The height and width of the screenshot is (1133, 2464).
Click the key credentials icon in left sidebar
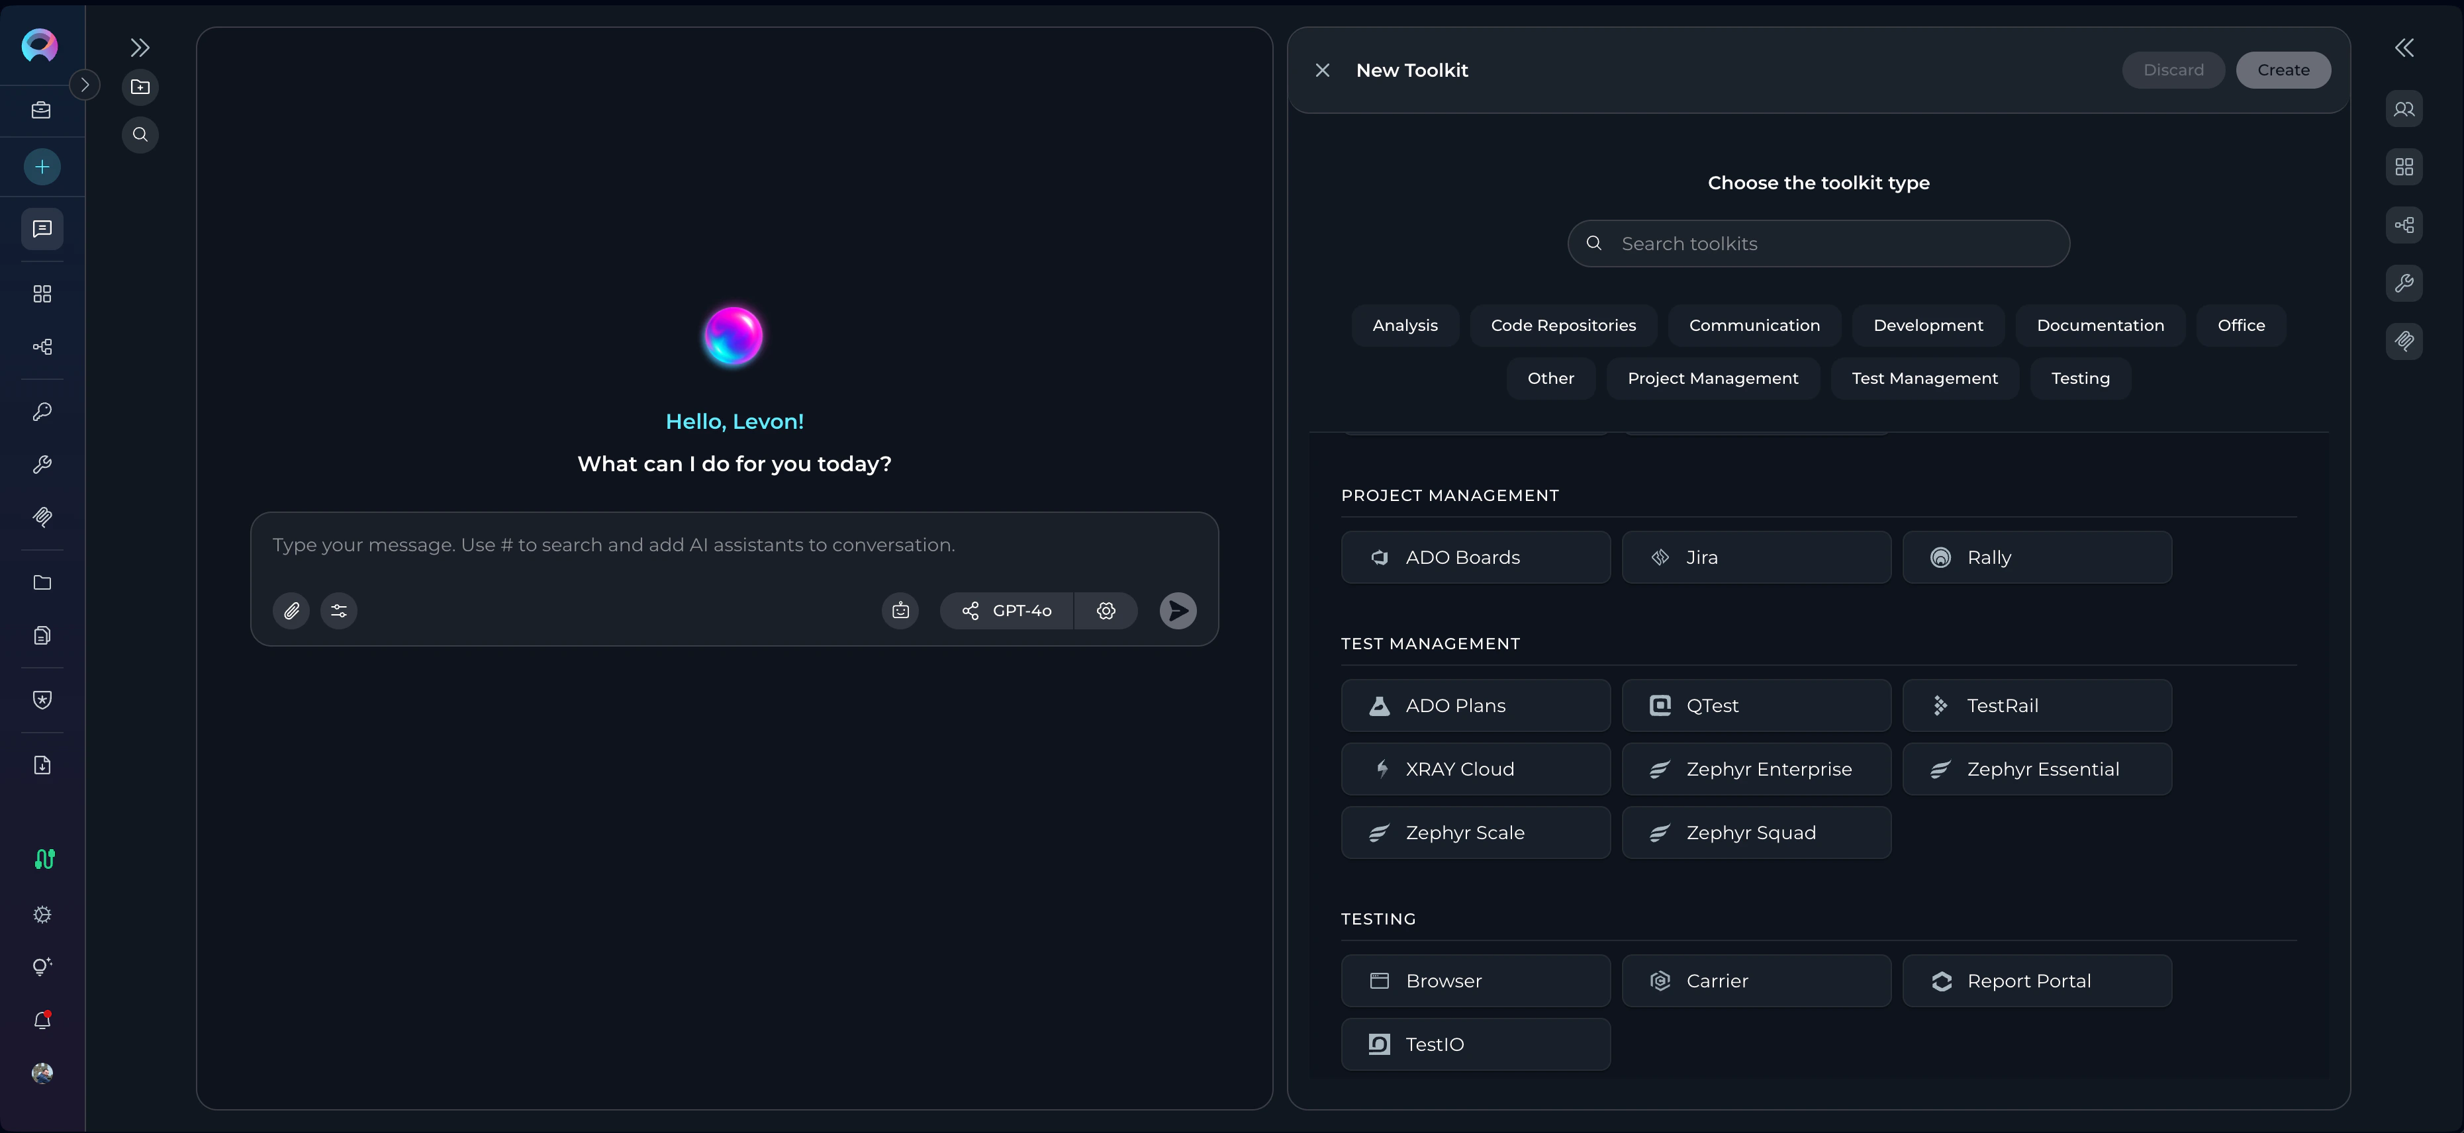[42, 411]
